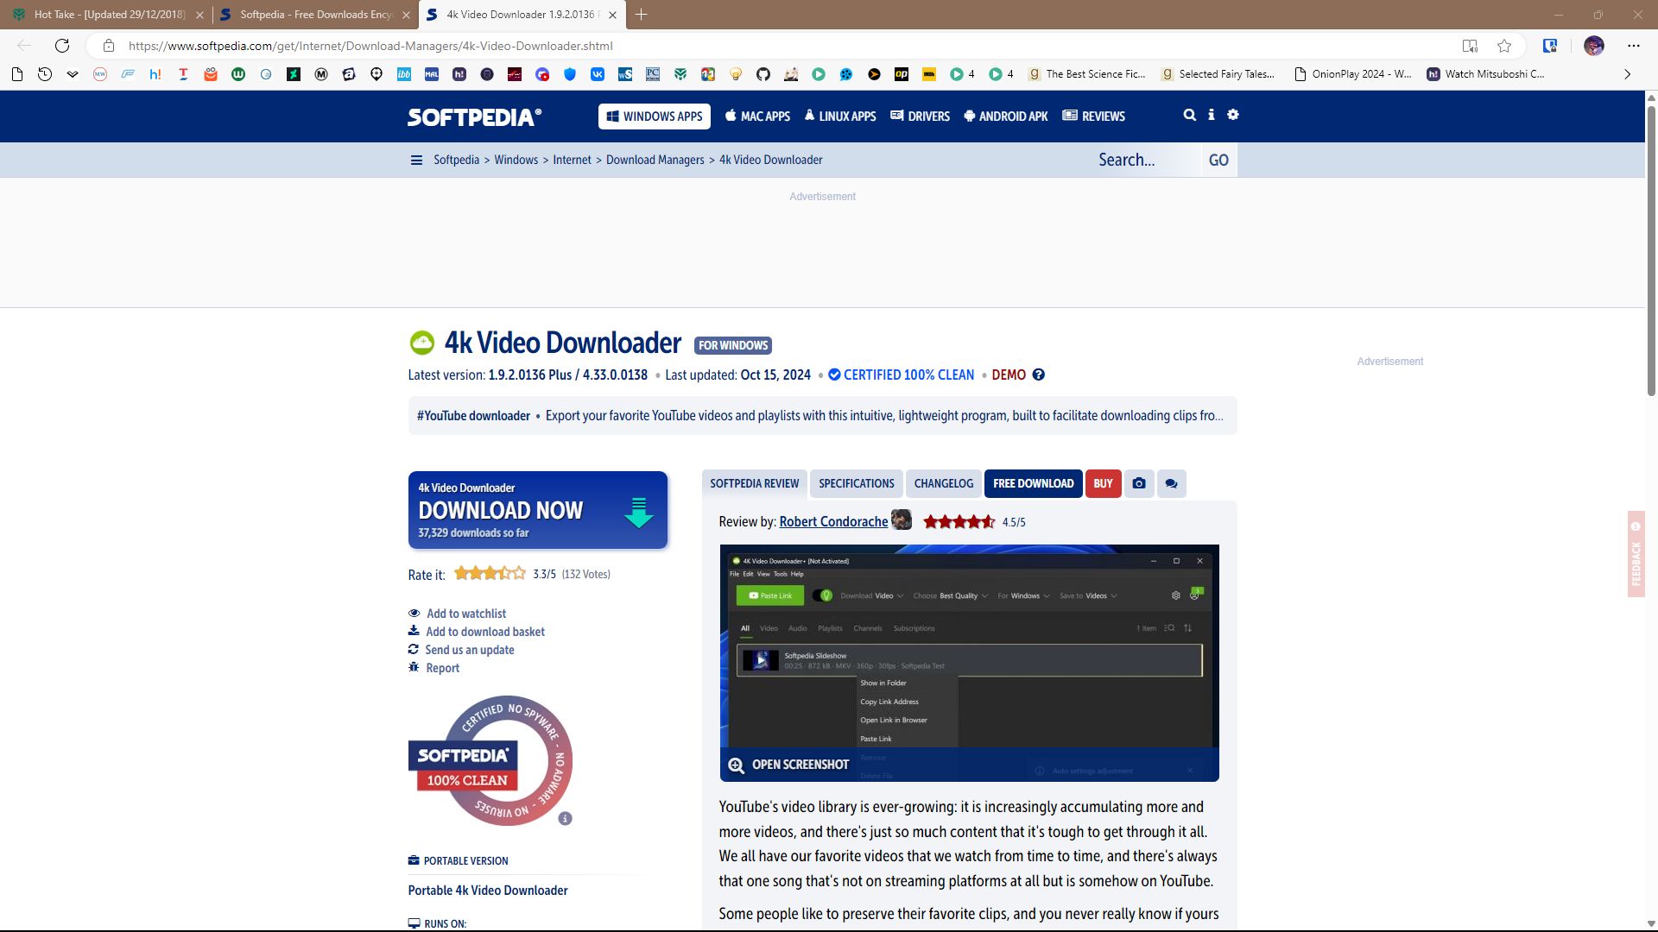The width and height of the screenshot is (1658, 932).
Task: Go to Internet breadcrumb link
Action: click(x=572, y=160)
